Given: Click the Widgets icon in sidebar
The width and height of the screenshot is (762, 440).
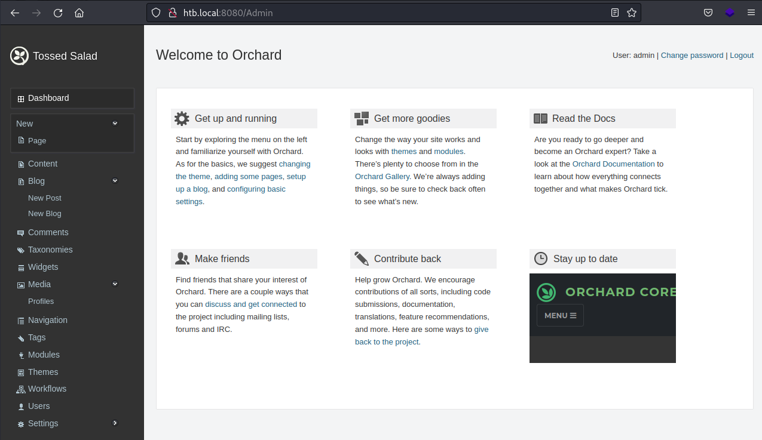Looking at the screenshot, I should (x=21, y=267).
